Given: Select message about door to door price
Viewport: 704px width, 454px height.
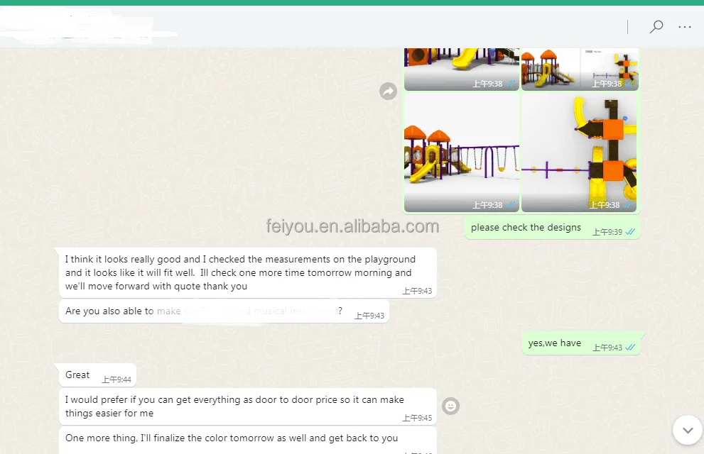Looking at the screenshot, I should (248, 406).
